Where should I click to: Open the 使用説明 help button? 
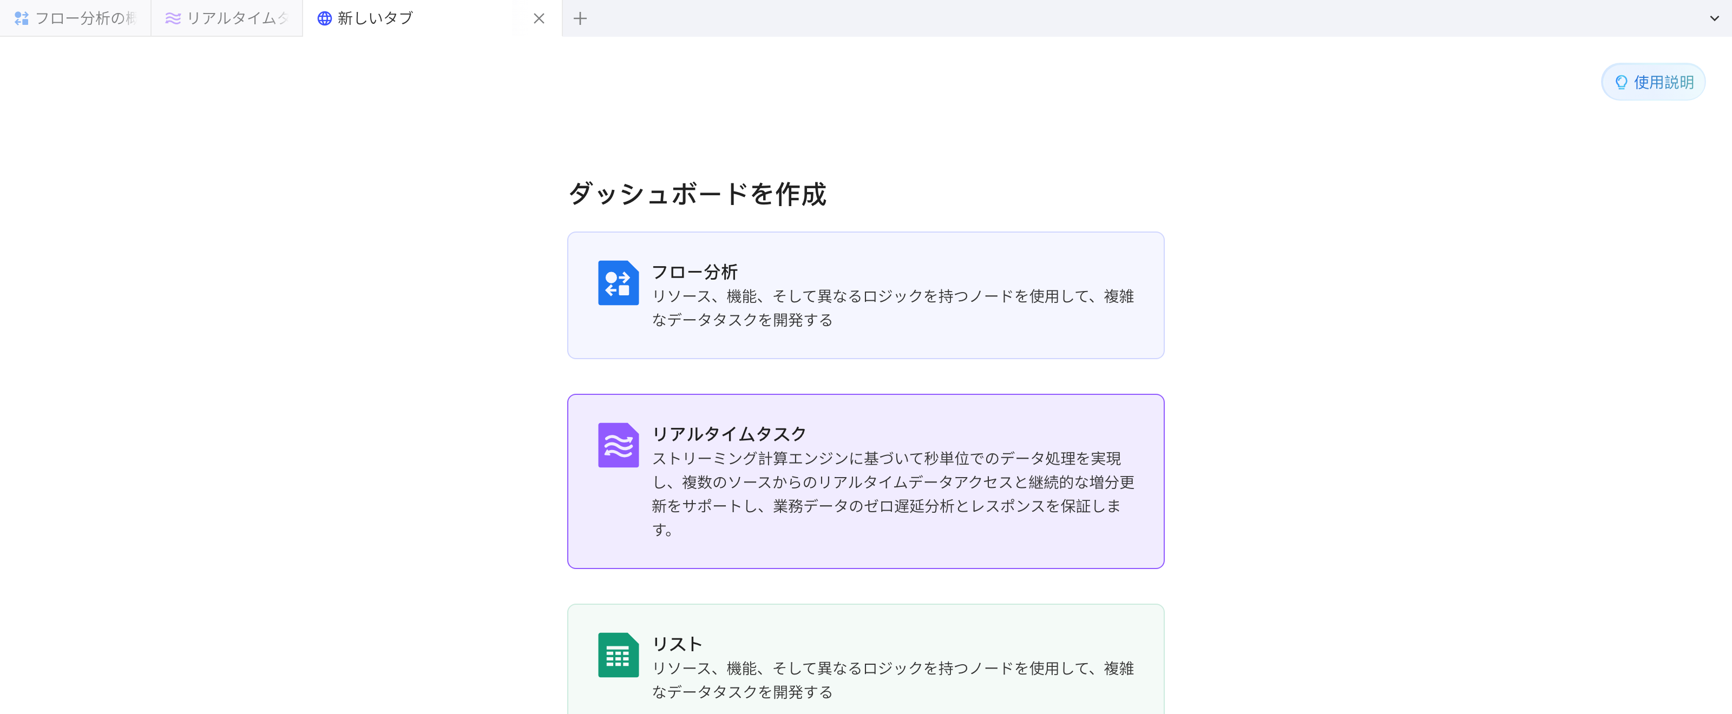[x=1652, y=82]
